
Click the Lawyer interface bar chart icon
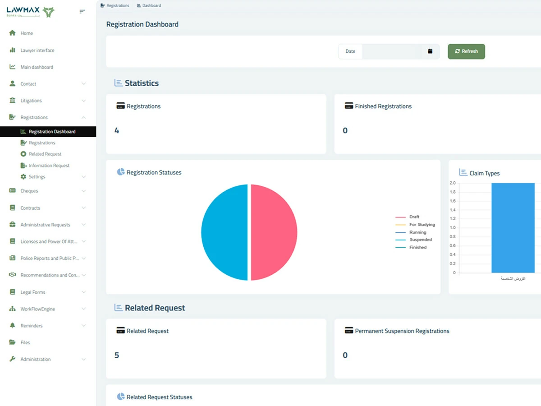coord(13,50)
